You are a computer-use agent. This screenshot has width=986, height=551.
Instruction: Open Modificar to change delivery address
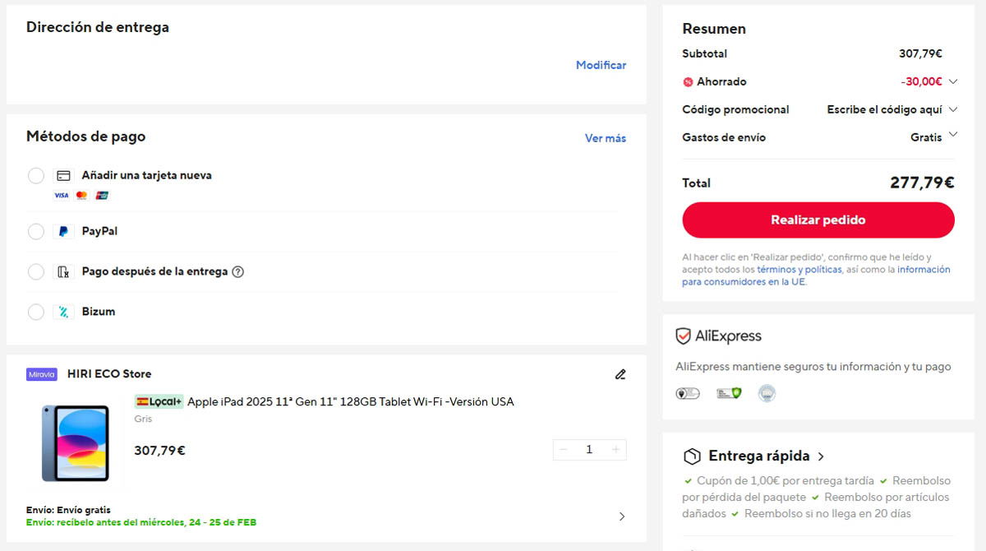click(601, 64)
